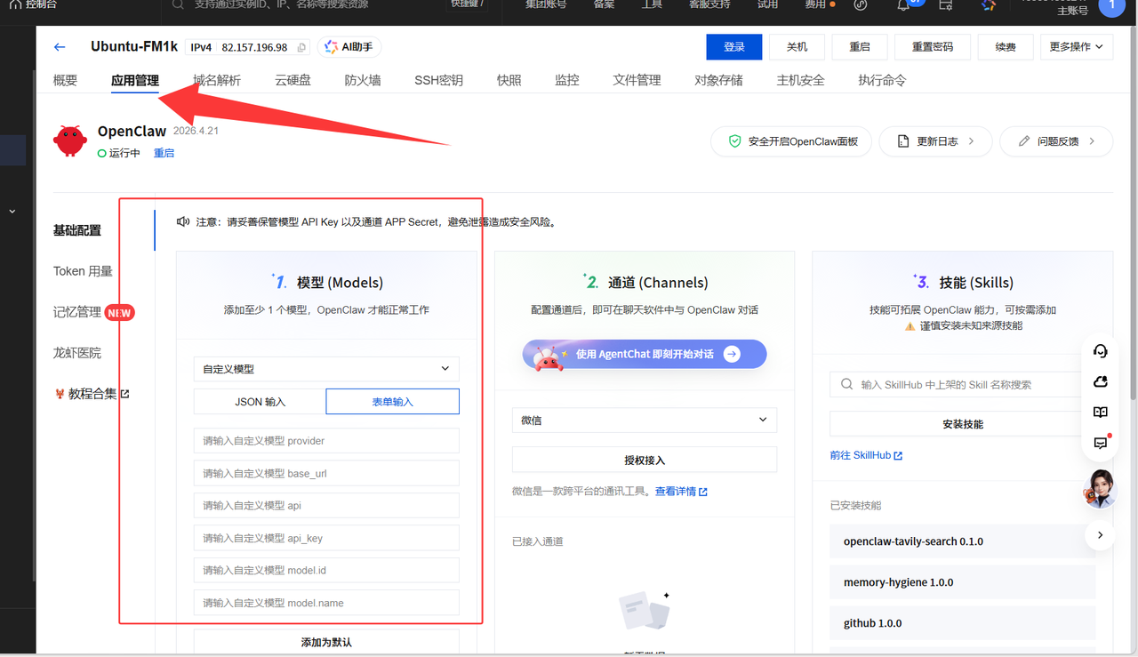Image resolution: width=1138 pixels, height=657 pixels.
Task: Click the 安装技能 button
Action: pyautogui.click(x=963, y=424)
